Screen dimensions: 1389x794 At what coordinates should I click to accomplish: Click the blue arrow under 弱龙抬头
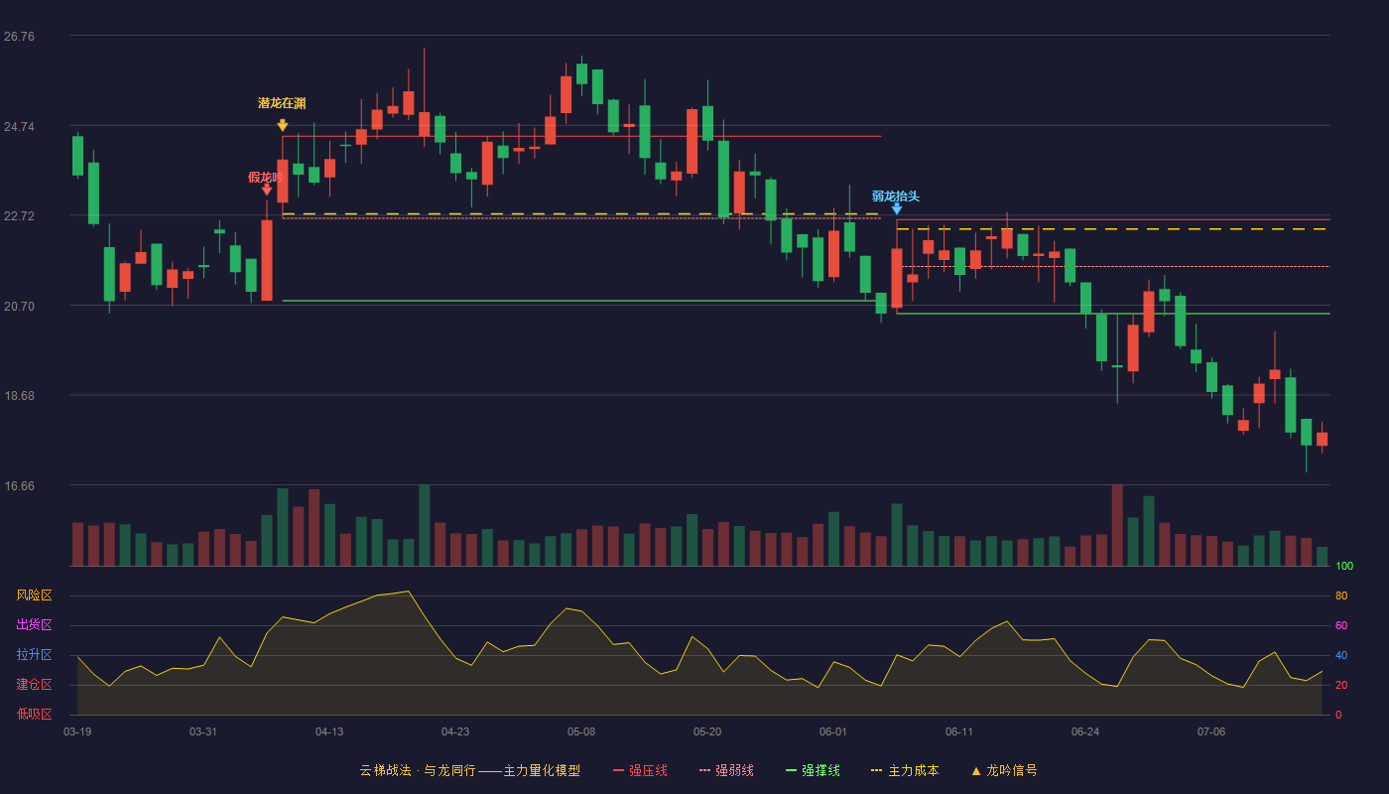[897, 208]
